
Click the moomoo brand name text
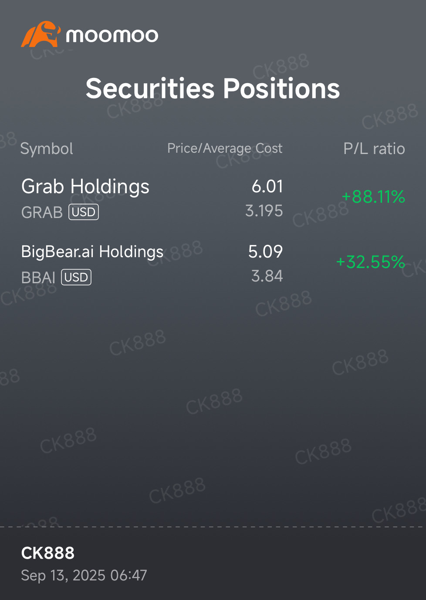(x=112, y=35)
